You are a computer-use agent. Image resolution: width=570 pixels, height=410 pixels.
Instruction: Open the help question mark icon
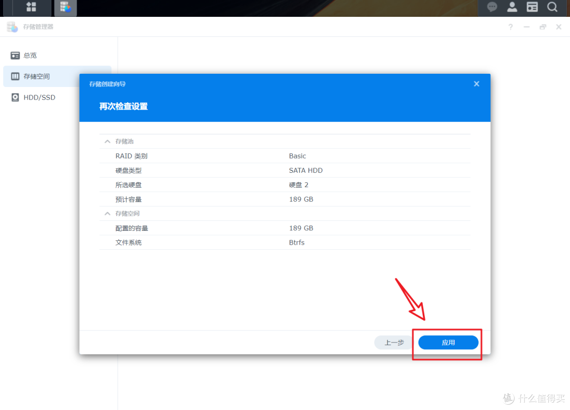click(x=510, y=26)
